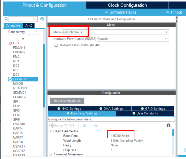Screen dimensions: 186x159
Task: Collapse the Advanced Parameters group
Action: [51, 155]
